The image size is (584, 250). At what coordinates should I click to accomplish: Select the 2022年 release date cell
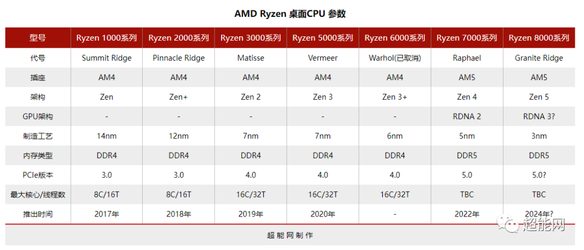pos(467,214)
